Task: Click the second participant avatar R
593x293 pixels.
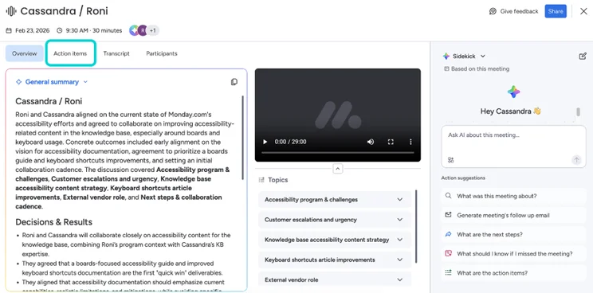Action: pyautogui.click(x=143, y=30)
